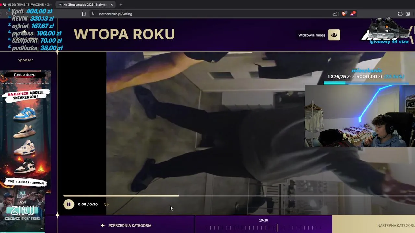Open Brave Rewards triangle icon
The image size is (415, 233).
(352, 14)
